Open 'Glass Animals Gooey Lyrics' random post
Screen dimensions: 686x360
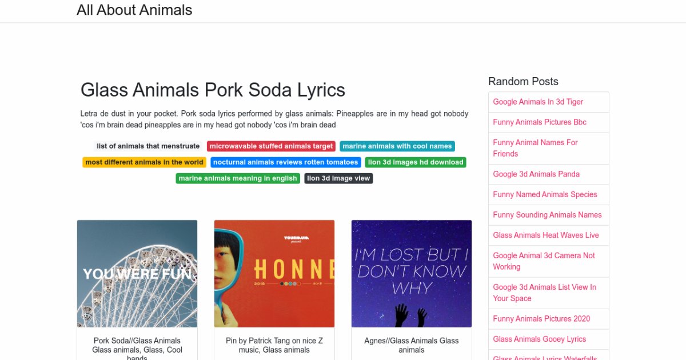pos(539,339)
